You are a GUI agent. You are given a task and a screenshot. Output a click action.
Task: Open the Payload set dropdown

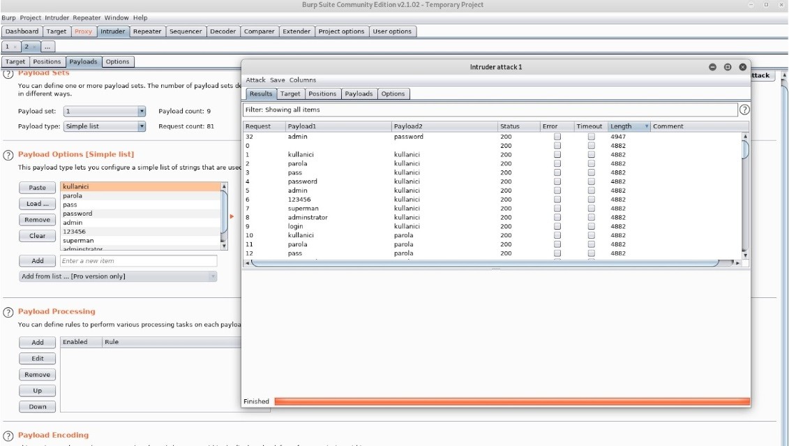point(105,111)
